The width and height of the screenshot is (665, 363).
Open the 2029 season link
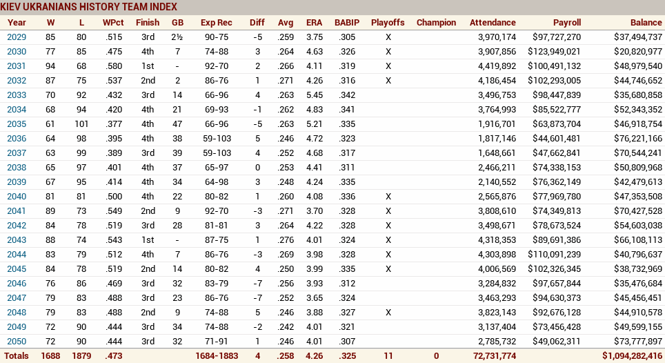click(x=17, y=37)
